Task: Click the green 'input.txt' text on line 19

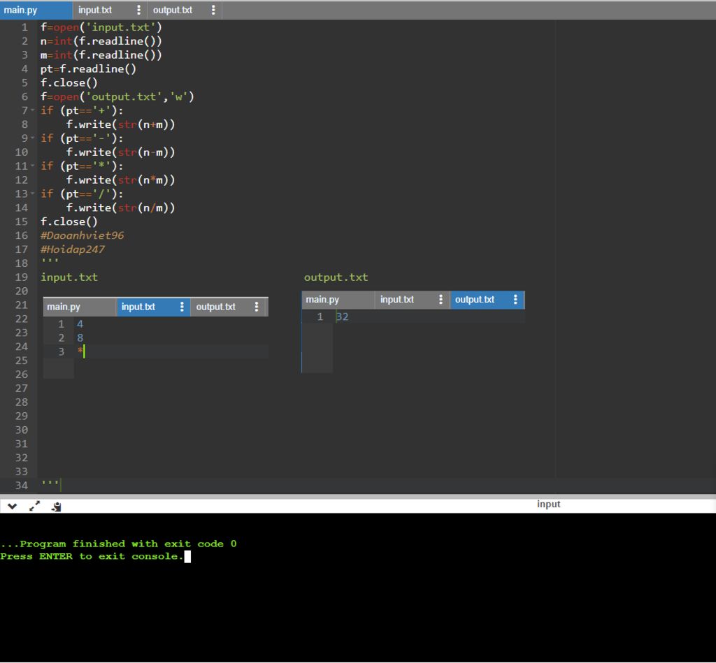Action: click(69, 277)
